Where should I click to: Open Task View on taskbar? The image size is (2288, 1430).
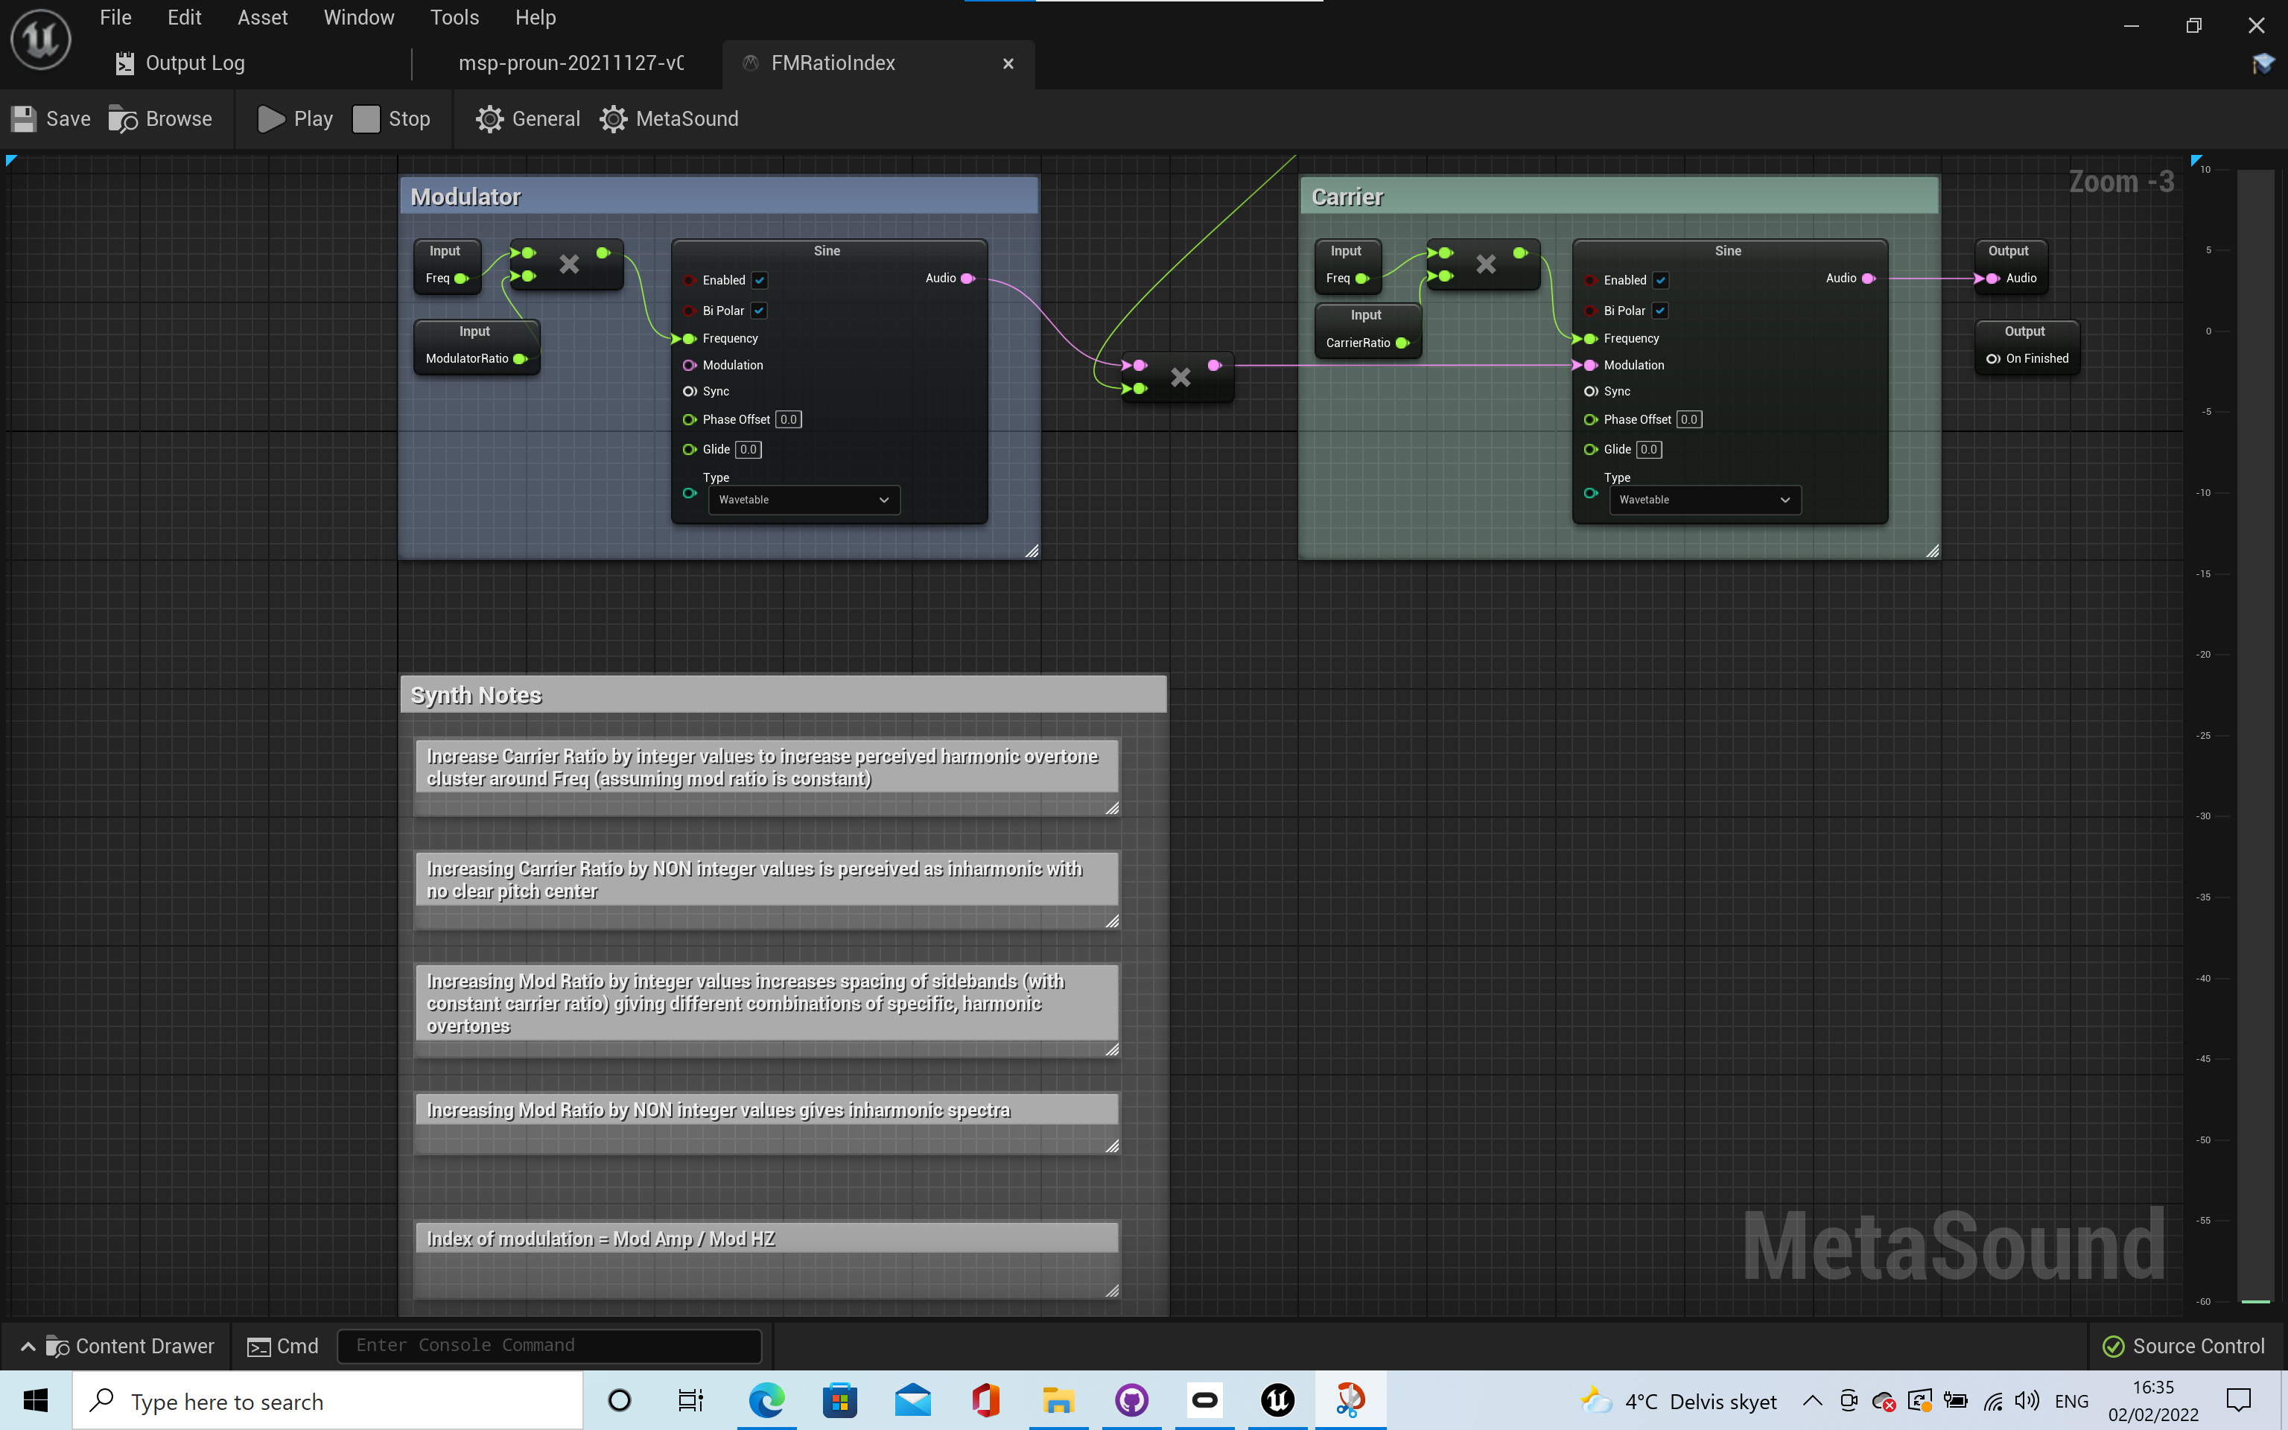691,1401
